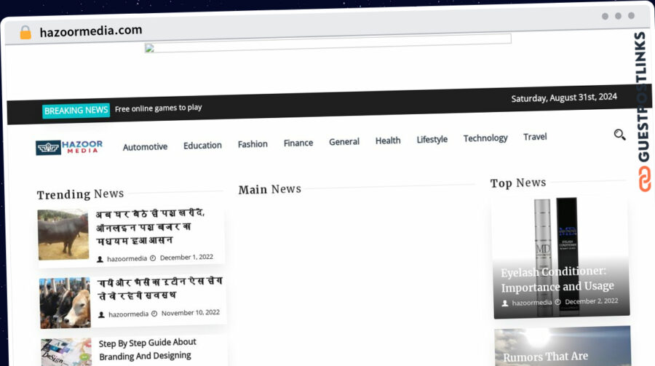Screen dimensions: 655x366
Task: Click clock icon before November 10, 2022
Action: (154, 314)
